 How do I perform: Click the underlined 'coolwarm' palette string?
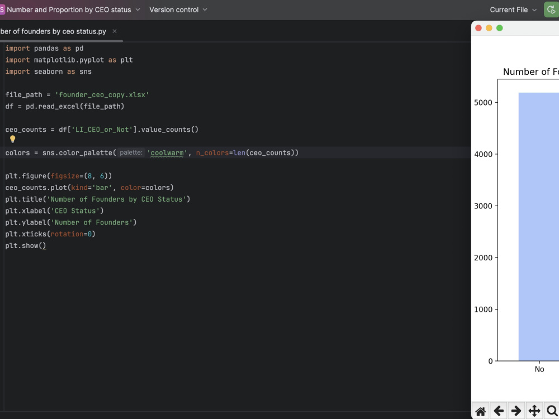pos(165,152)
